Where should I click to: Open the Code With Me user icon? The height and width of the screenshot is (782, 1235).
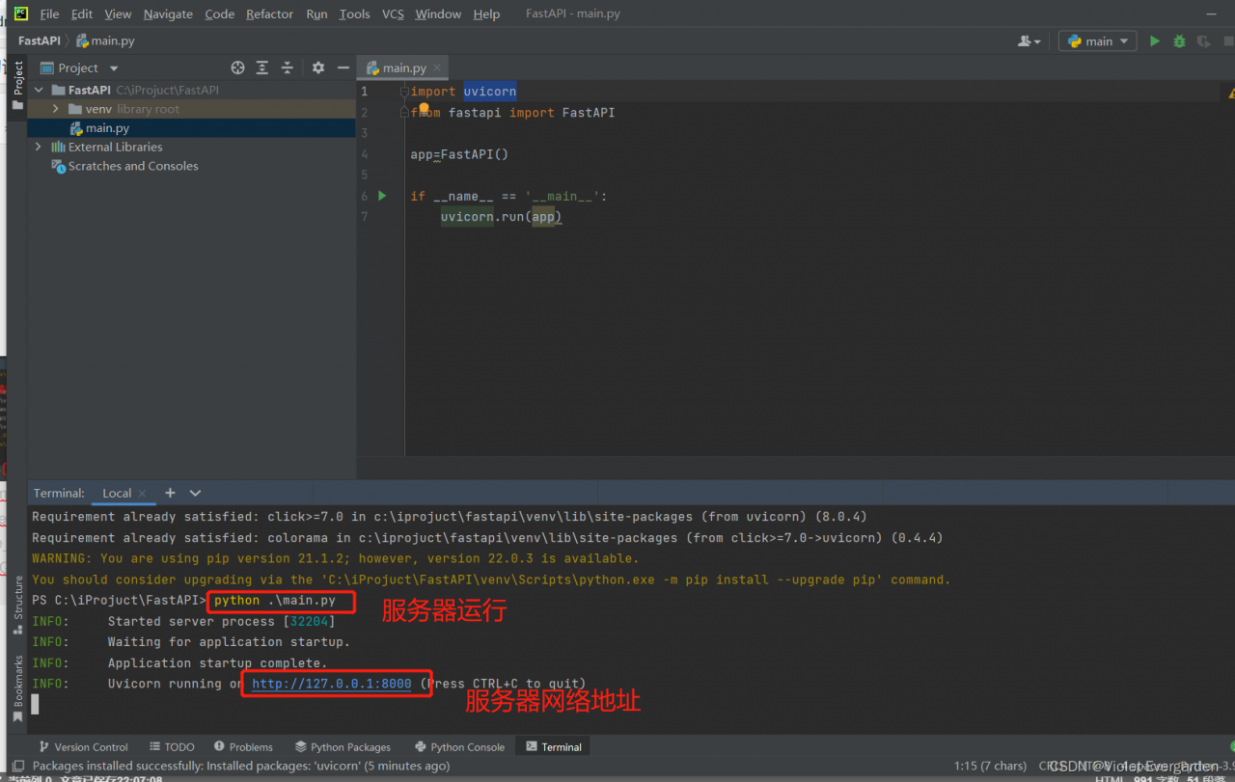(x=1029, y=41)
